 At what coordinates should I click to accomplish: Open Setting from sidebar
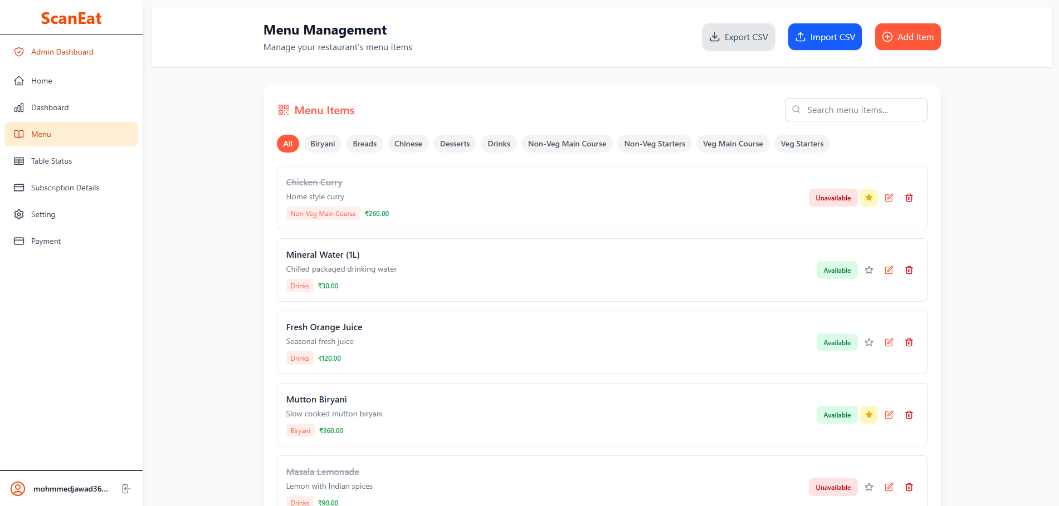71,214
